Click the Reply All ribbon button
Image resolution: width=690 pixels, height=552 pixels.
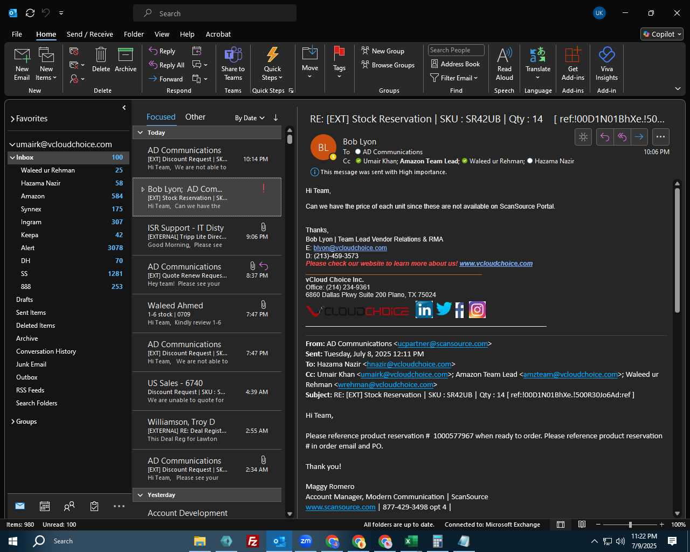(x=167, y=65)
